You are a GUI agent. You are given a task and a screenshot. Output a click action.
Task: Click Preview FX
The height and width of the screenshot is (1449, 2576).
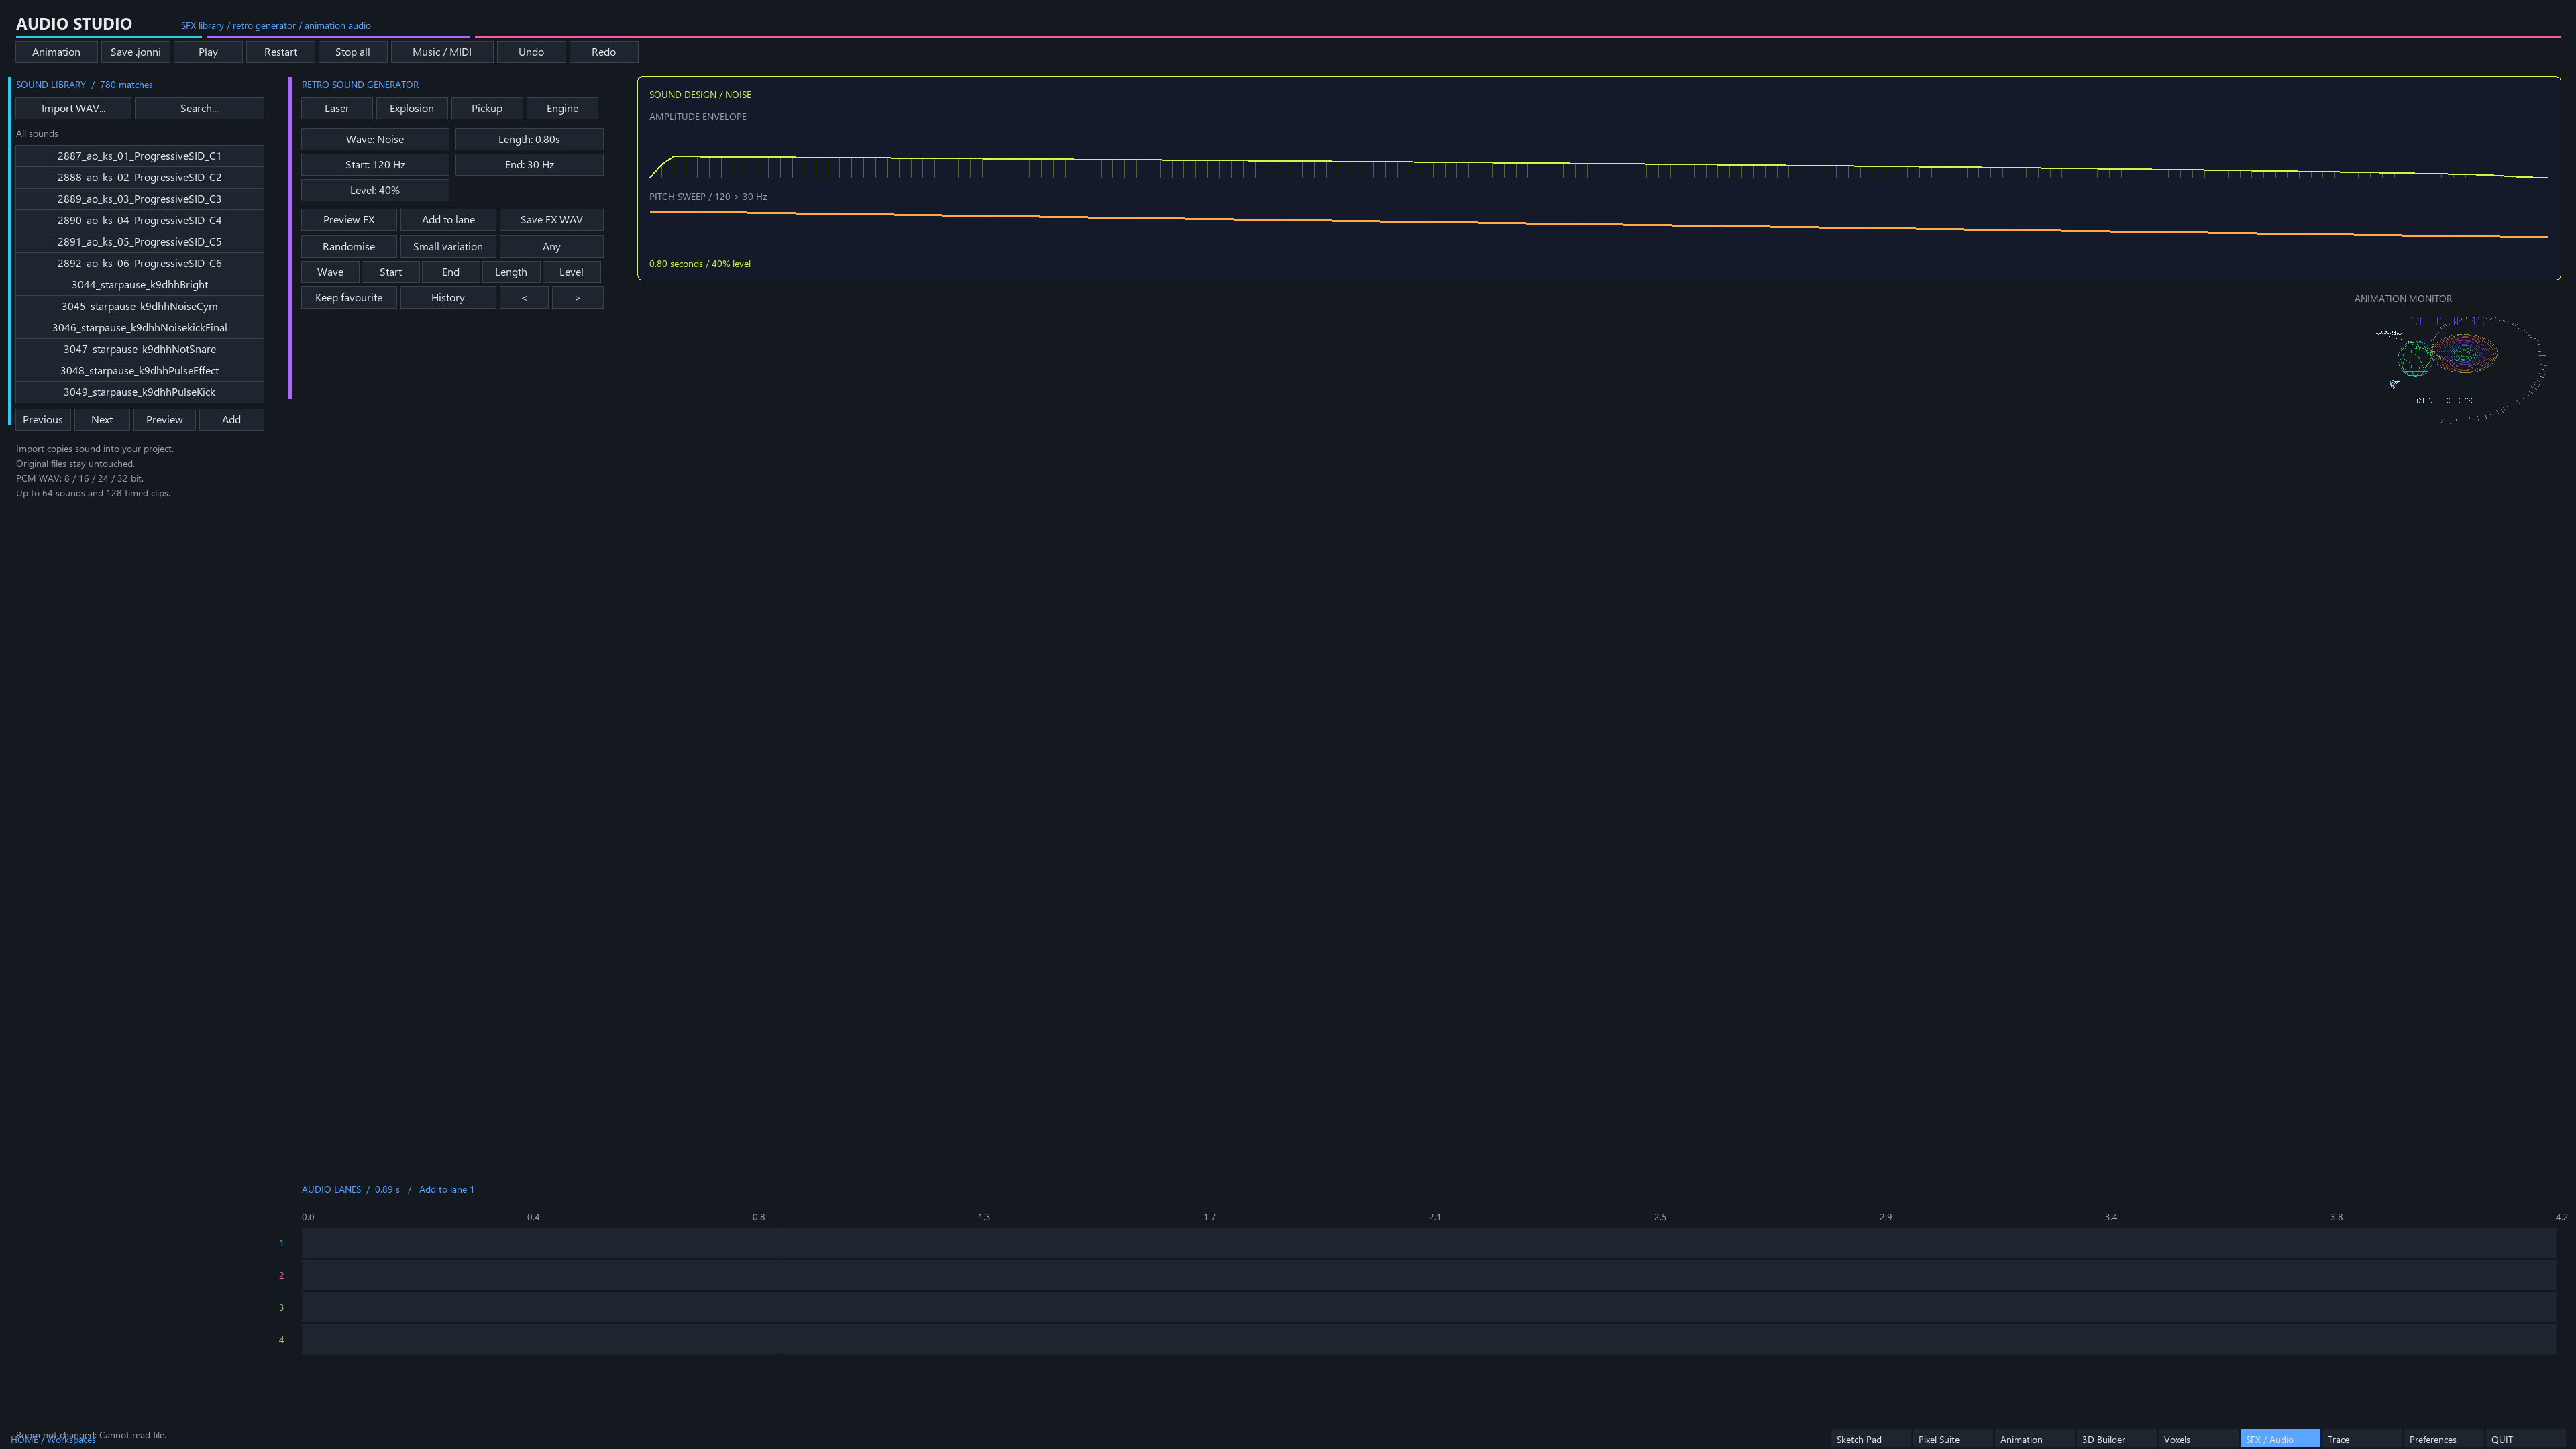tap(349, 220)
